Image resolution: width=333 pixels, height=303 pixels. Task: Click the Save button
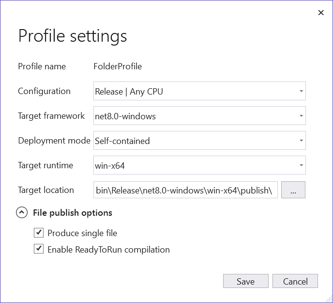click(245, 281)
